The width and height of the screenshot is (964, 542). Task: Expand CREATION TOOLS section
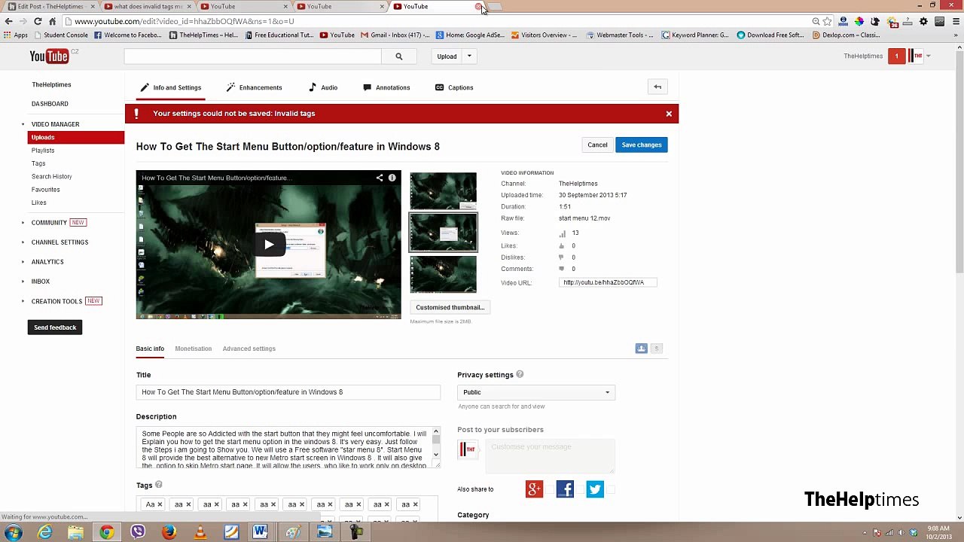click(56, 301)
